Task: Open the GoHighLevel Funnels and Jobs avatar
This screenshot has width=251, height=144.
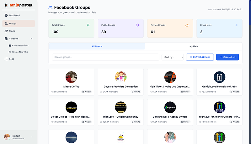Action: 219,77
